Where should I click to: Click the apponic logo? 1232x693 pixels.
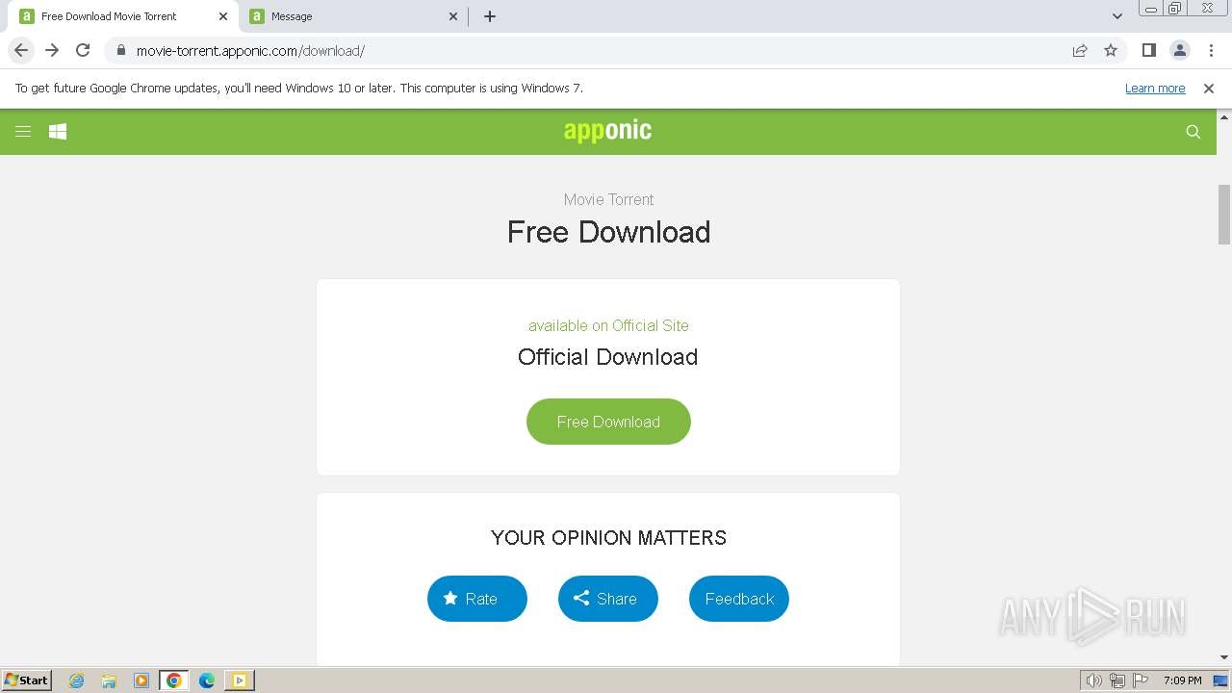607,131
